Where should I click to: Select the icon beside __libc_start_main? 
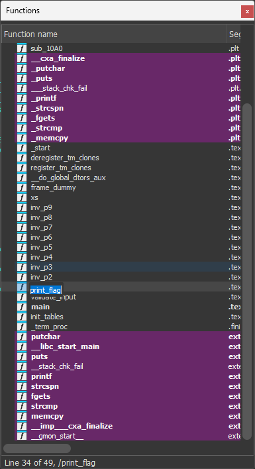click(21, 346)
